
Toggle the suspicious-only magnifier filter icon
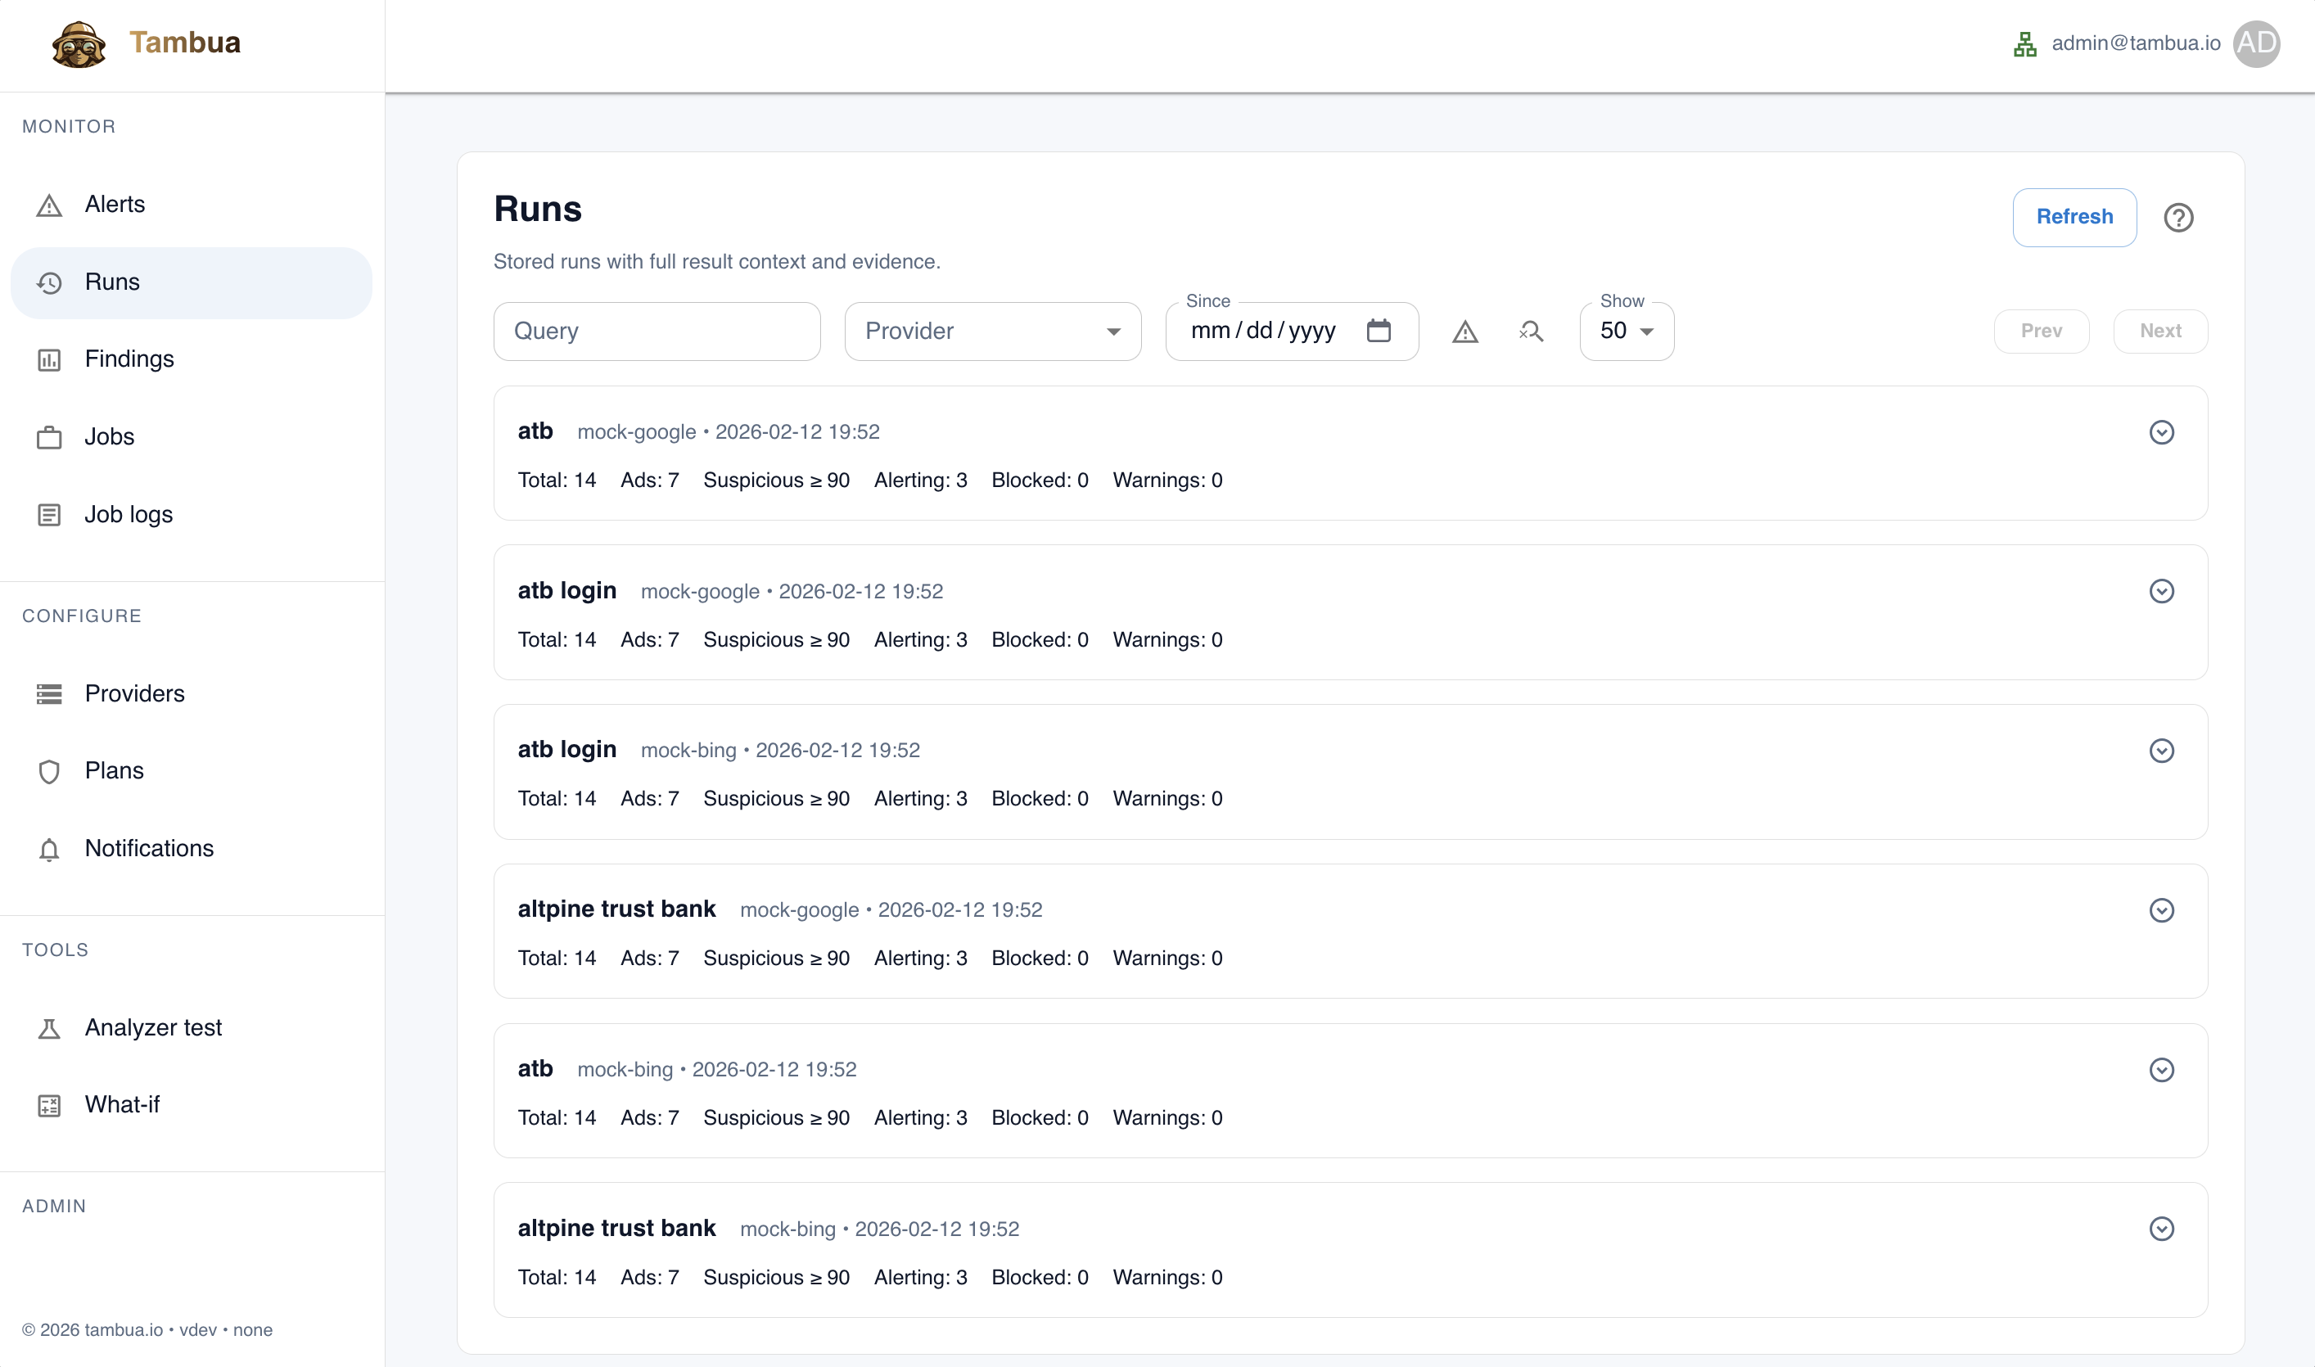click(x=1531, y=332)
